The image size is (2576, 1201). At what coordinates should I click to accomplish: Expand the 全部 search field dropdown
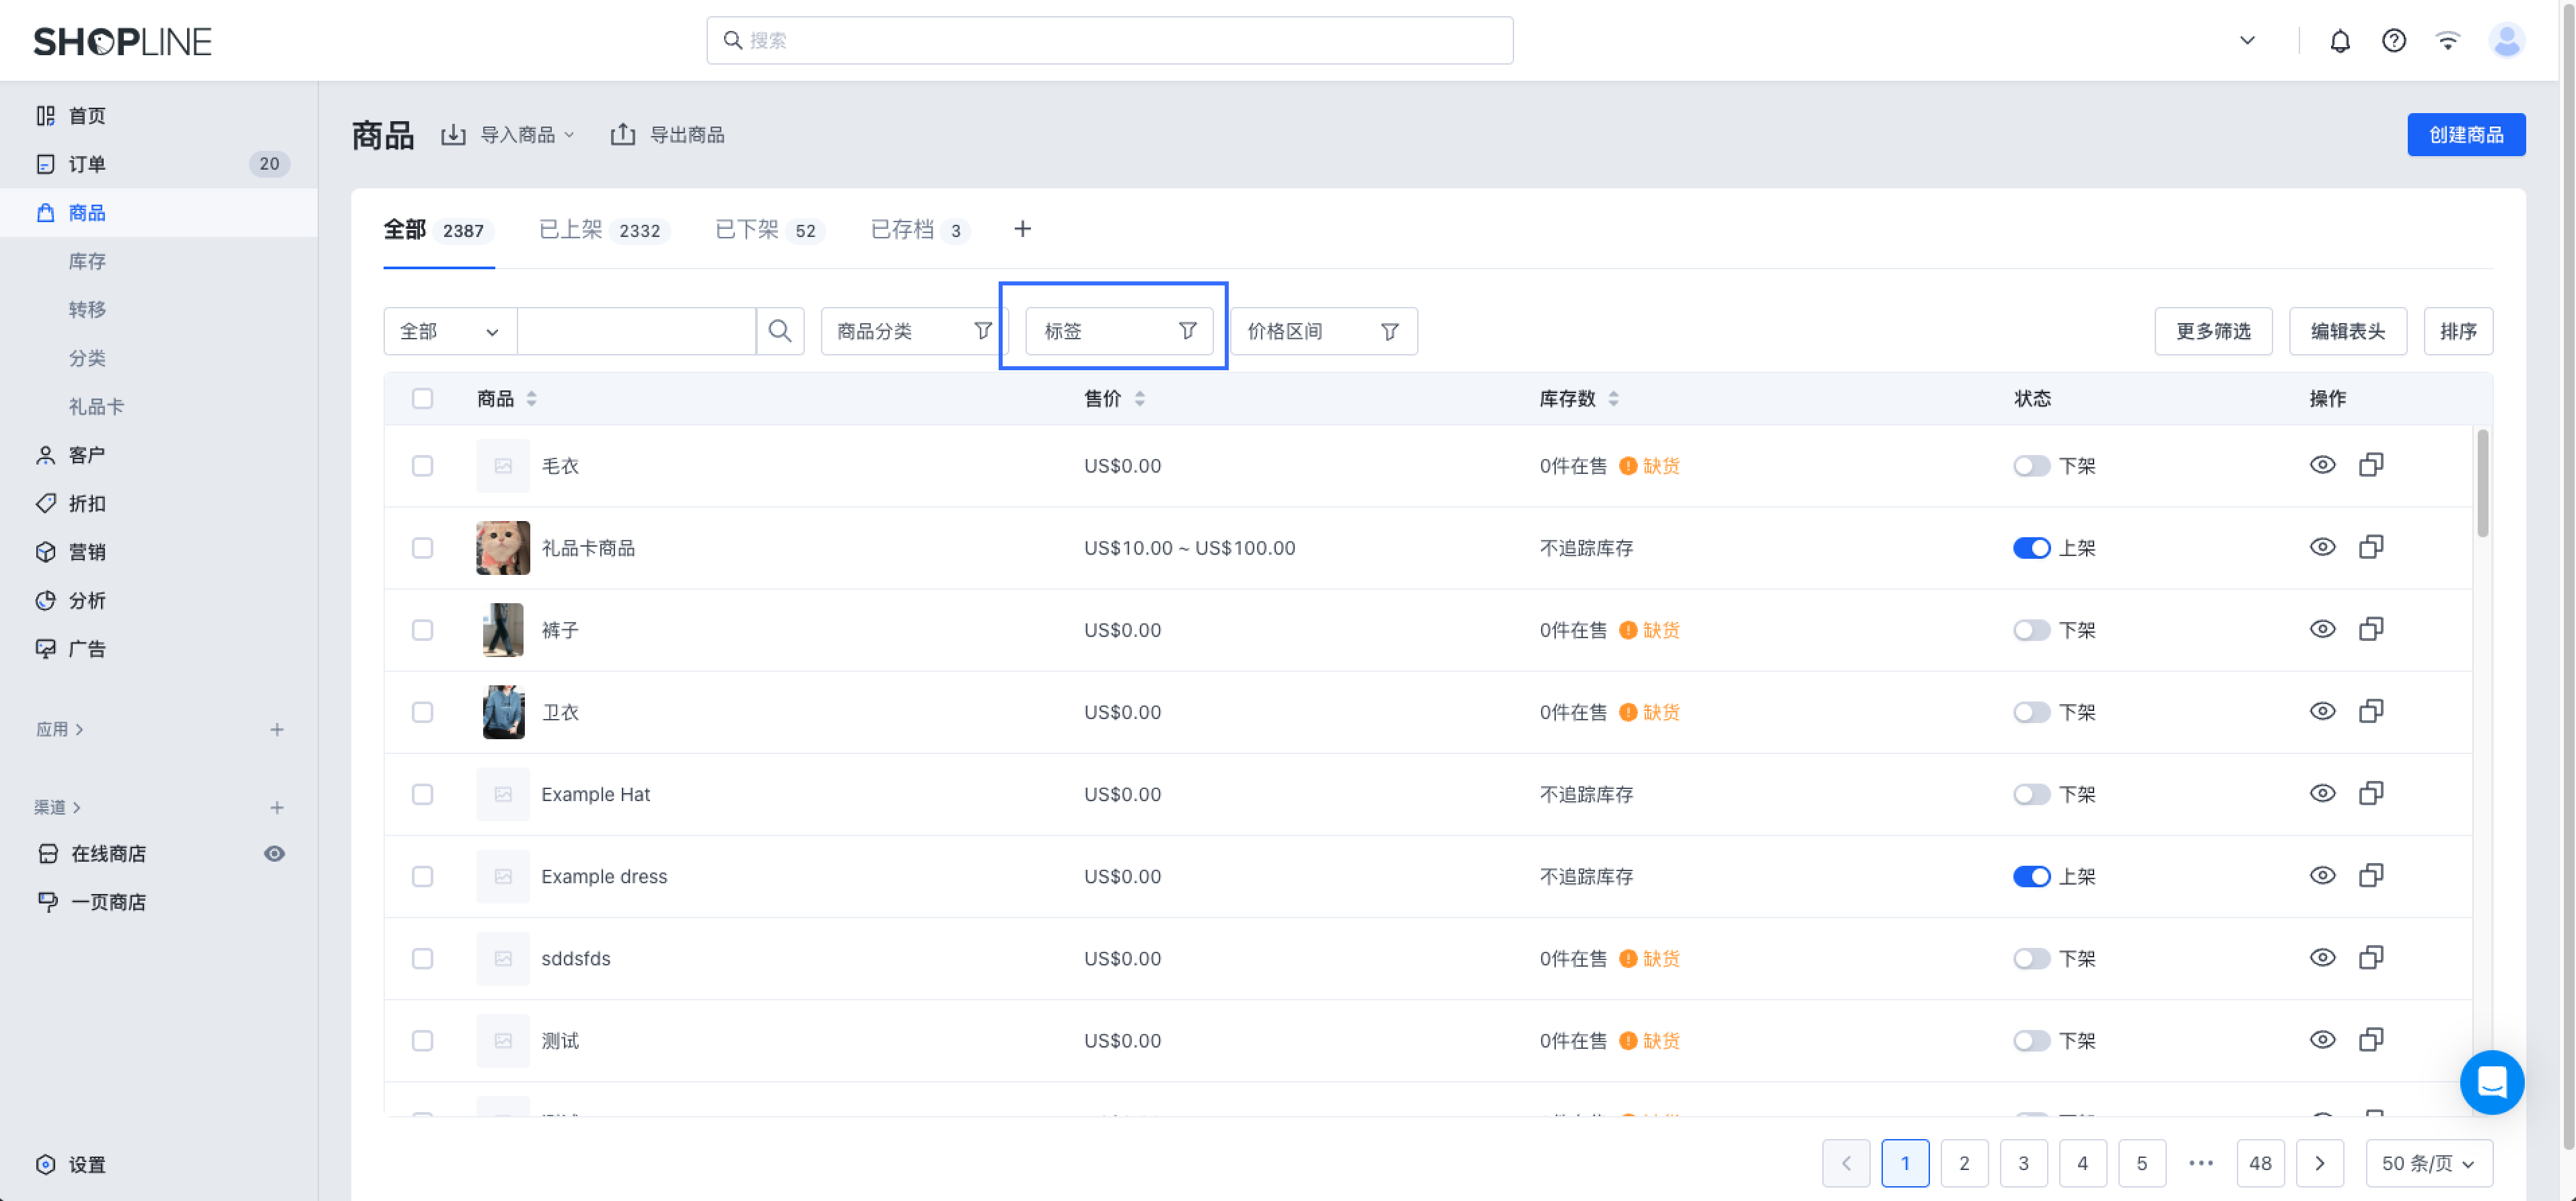(449, 331)
